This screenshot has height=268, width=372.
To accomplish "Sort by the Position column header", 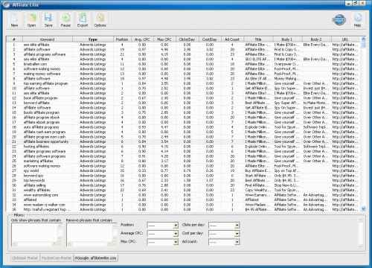I will [122, 39].
